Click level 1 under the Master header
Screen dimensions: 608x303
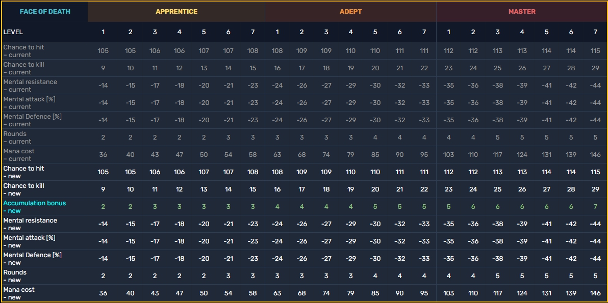(x=448, y=32)
